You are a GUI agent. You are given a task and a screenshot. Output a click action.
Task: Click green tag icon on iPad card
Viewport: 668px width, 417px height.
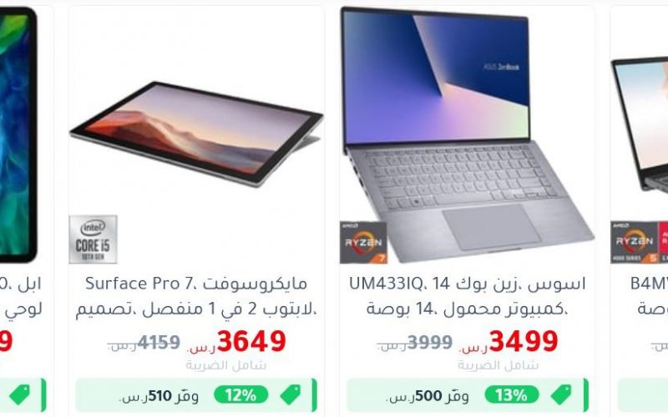[19, 394]
